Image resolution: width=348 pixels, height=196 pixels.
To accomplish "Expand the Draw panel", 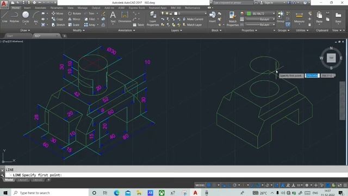I will pos(25,30).
